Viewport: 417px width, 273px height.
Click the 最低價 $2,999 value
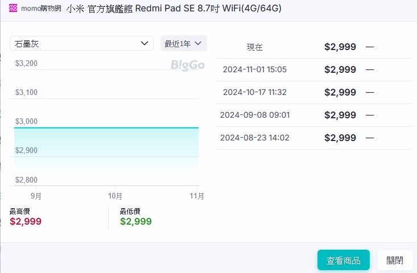tap(135, 221)
